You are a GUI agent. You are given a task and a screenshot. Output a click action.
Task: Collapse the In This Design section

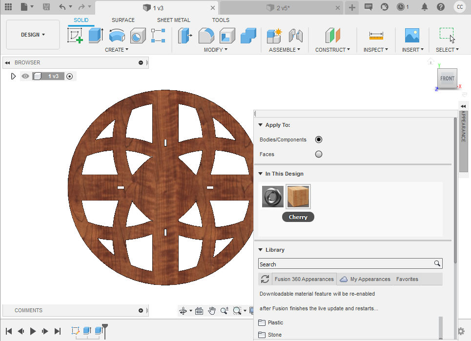[261, 174]
